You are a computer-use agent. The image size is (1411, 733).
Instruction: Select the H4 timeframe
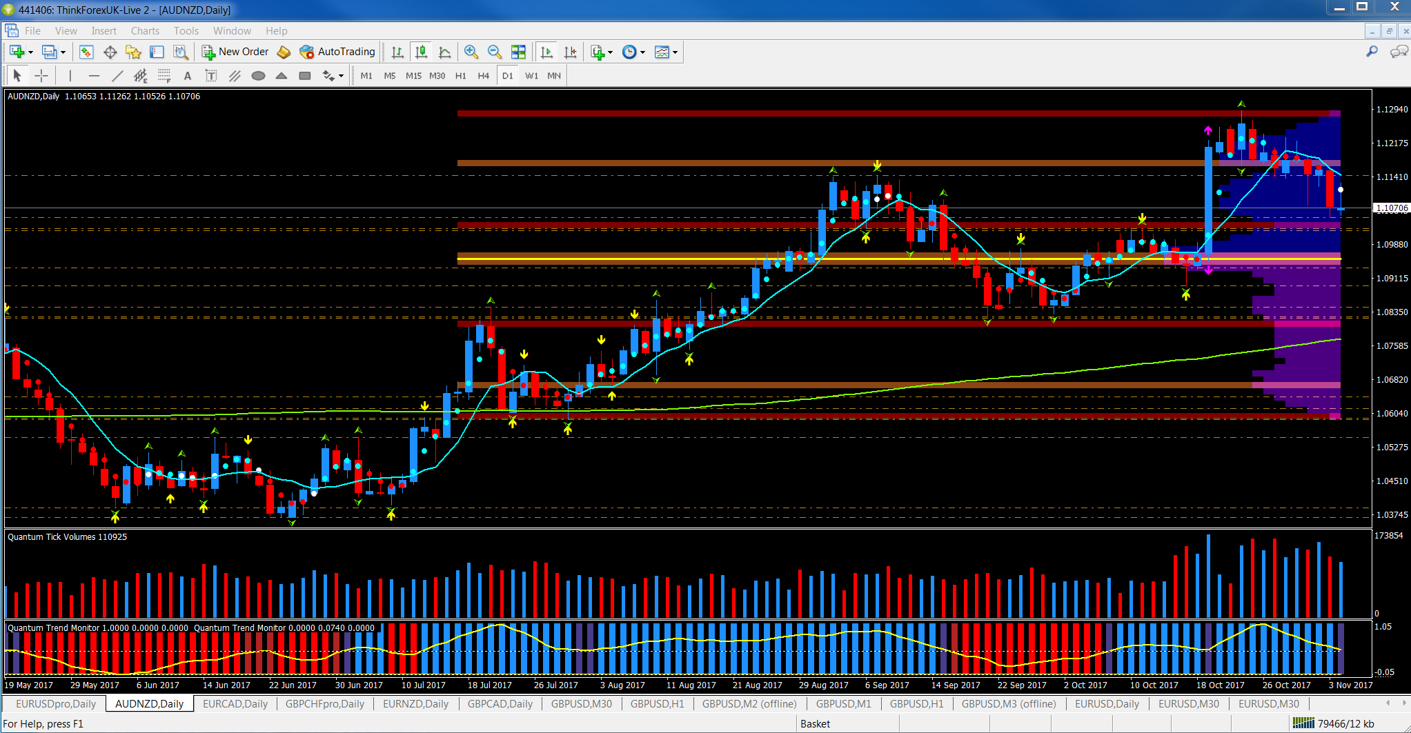484,76
